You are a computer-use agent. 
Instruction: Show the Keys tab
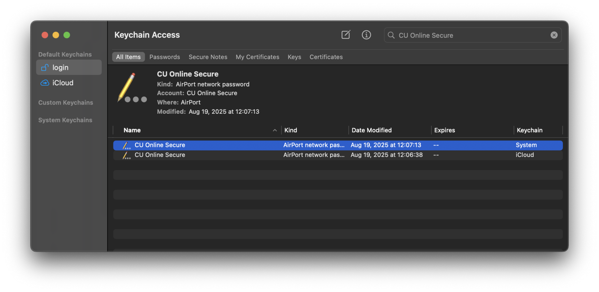pyautogui.click(x=294, y=57)
